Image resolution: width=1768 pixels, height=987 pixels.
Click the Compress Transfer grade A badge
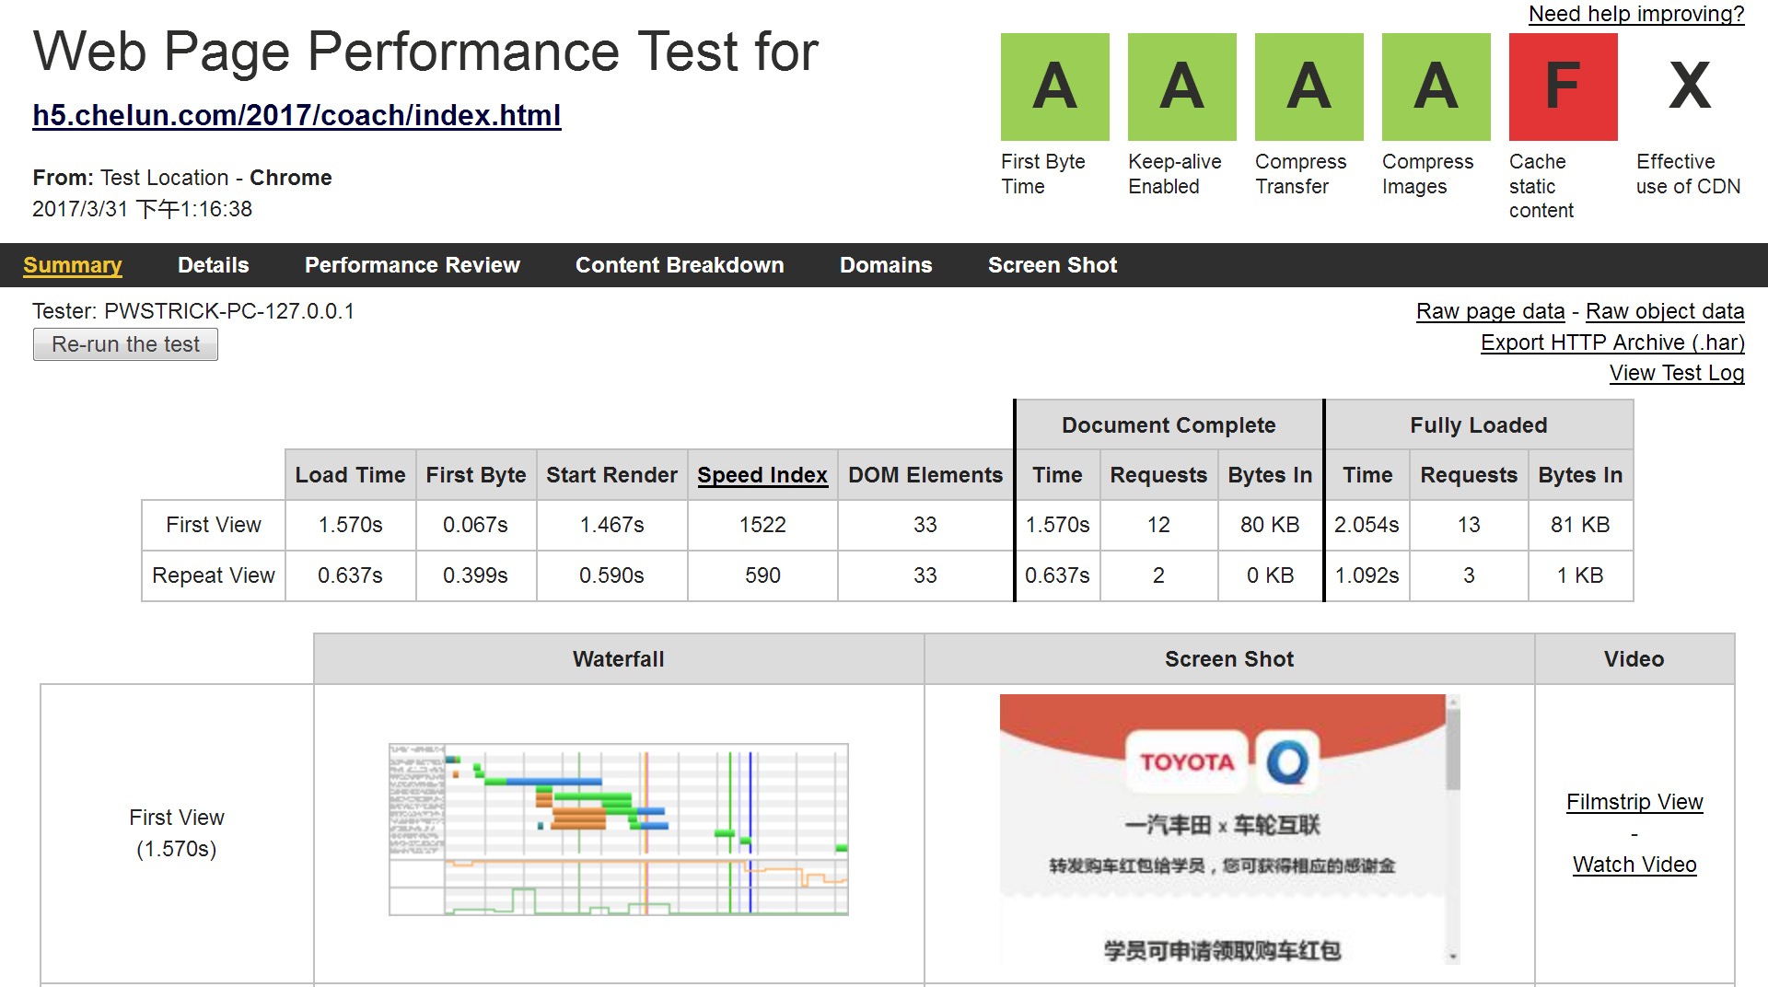(x=1309, y=87)
